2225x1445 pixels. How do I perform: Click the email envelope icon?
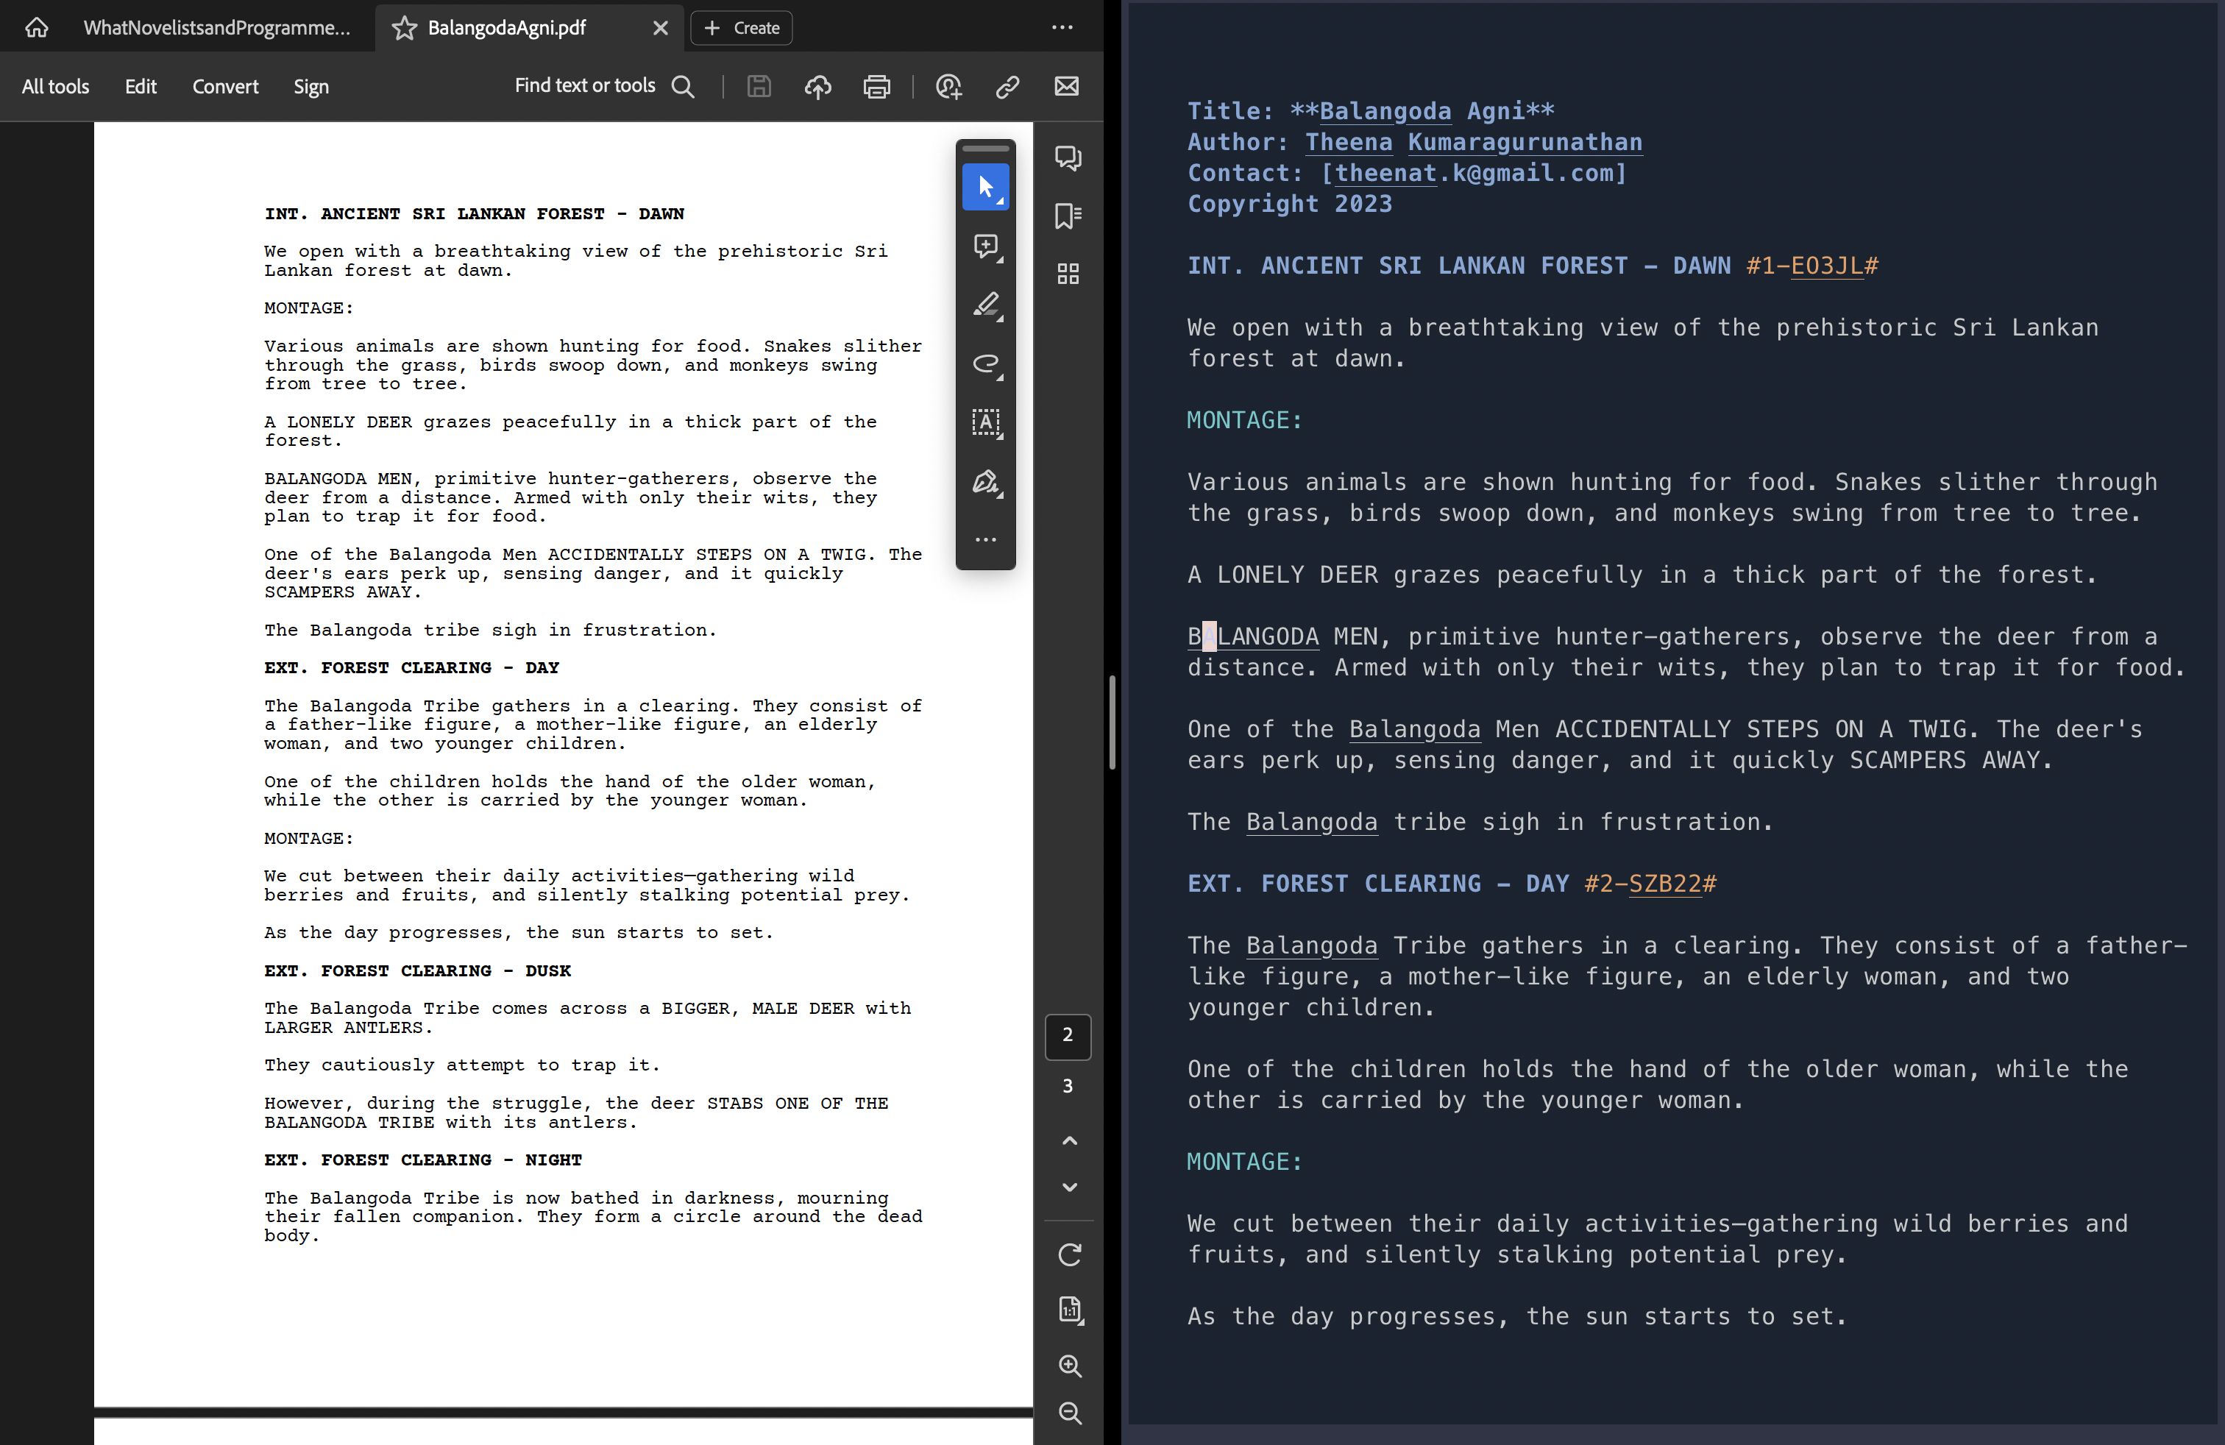[x=1067, y=87]
